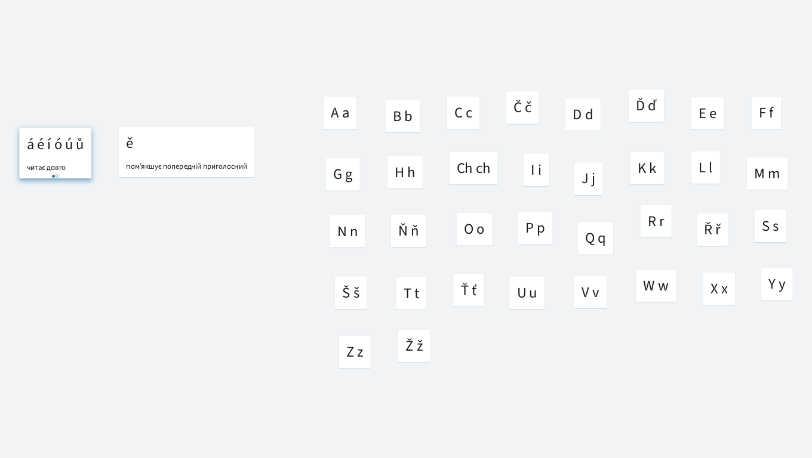812x458 pixels.
Task: Open the 'Z z' letter card
Action: (355, 352)
